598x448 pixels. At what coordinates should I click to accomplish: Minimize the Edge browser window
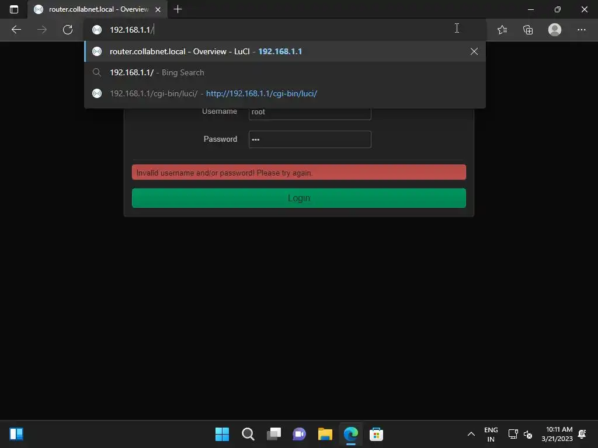[x=530, y=9]
